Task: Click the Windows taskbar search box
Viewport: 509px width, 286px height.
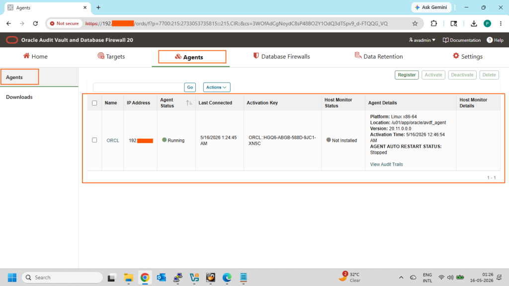Action: pyautogui.click(x=62, y=278)
